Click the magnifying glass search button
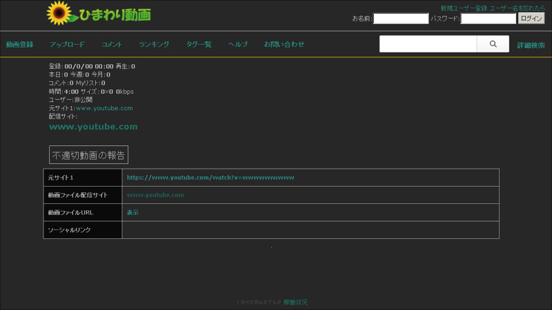This screenshot has height=310, width=552. (x=493, y=44)
